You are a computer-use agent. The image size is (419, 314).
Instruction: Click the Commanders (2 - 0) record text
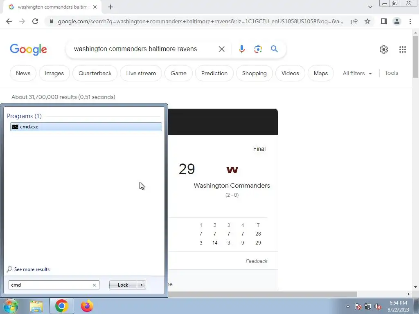coord(232,195)
